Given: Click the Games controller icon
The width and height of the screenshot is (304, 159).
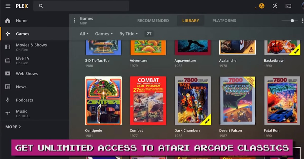Looking at the screenshot, I should click(x=8, y=34).
